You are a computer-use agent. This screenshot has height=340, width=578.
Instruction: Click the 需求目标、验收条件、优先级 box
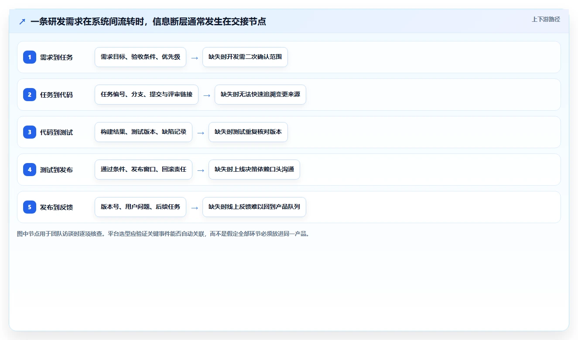[140, 57]
